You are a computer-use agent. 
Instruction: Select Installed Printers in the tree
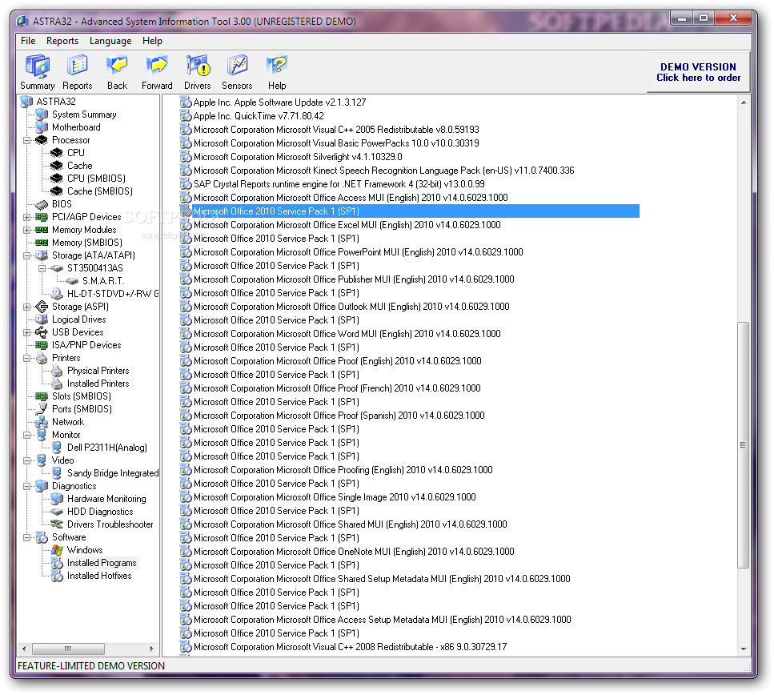coord(98,384)
